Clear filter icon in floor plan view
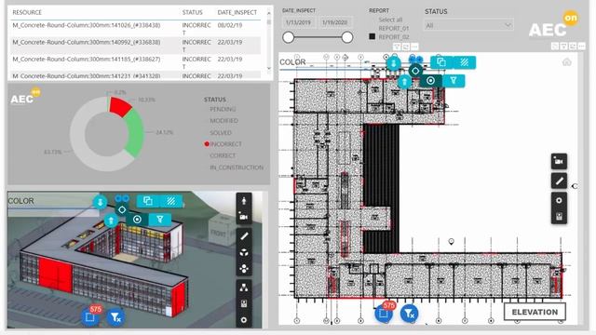The width and height of the screenshot is (596, 335). [x=409, y=314]
